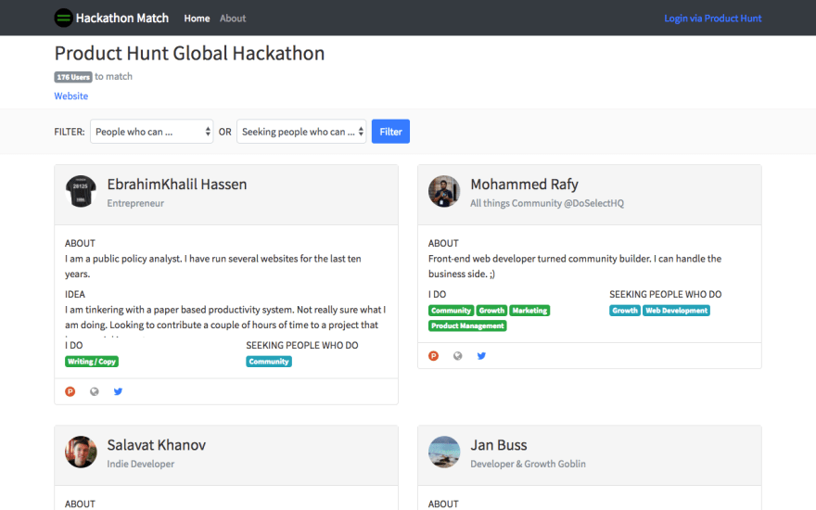Open EbrahimKhalil Hassen's website globe icon
816x510 pixels.
[95, 391]
